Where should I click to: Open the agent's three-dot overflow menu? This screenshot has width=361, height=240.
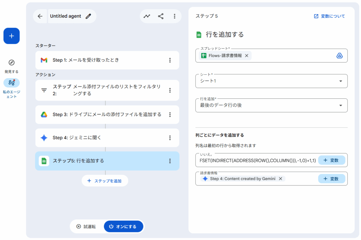(175, 16)
